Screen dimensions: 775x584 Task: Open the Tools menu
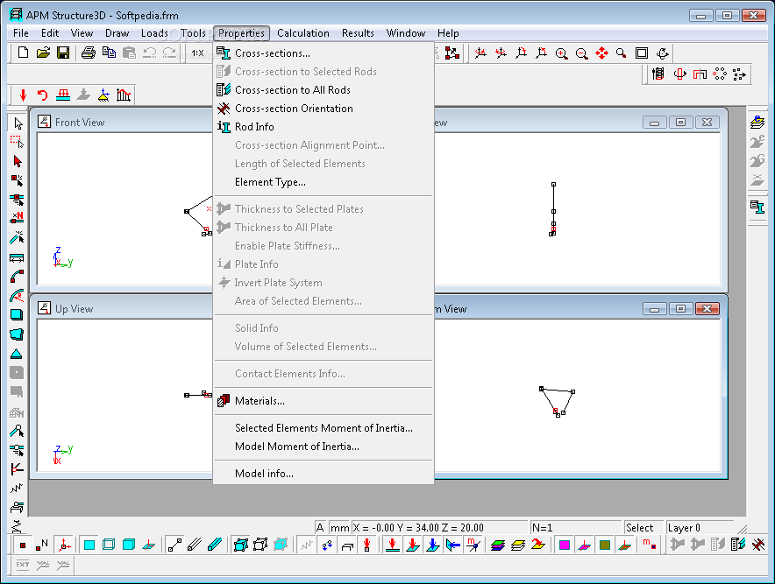coord(193,33)
